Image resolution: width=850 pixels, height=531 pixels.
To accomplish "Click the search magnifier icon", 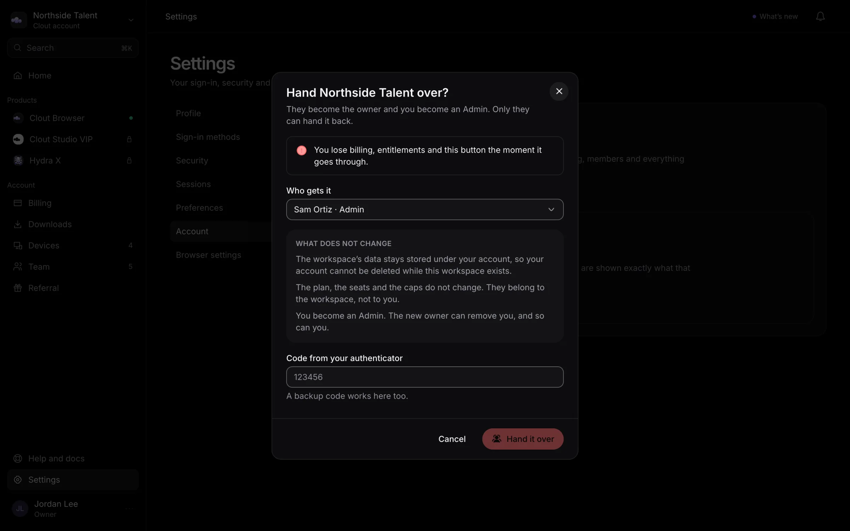I will 17,47.
